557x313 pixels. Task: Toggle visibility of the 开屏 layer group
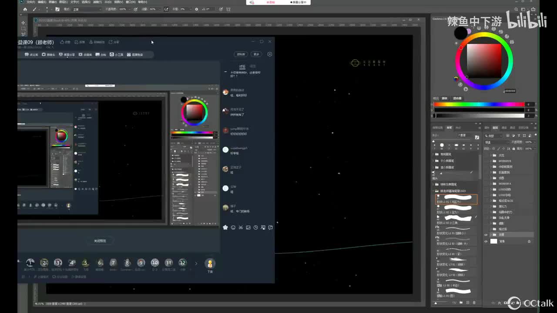(486, 235)
